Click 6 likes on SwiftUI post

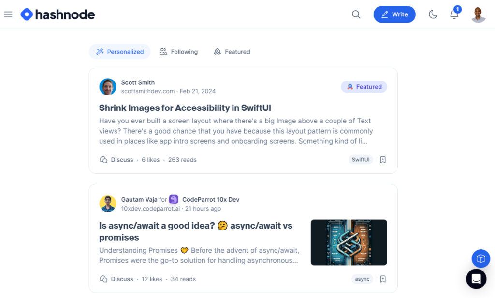click(x=151, y=160)
